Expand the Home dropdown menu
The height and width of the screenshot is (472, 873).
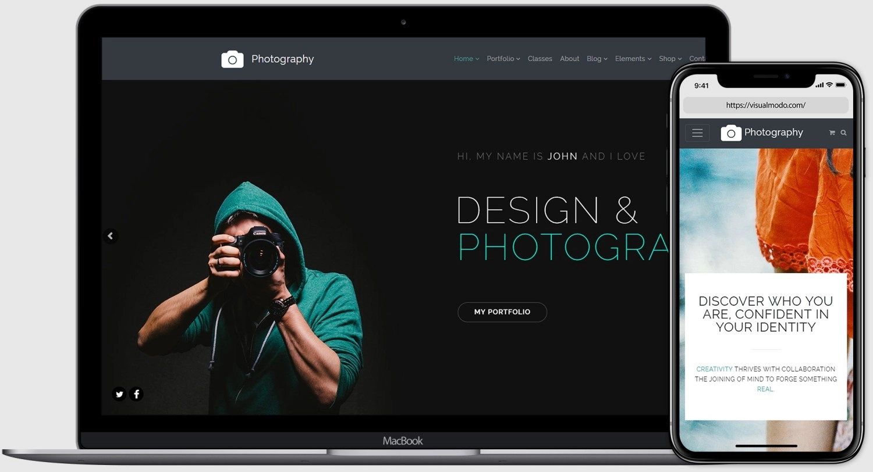tap(466, 59)
